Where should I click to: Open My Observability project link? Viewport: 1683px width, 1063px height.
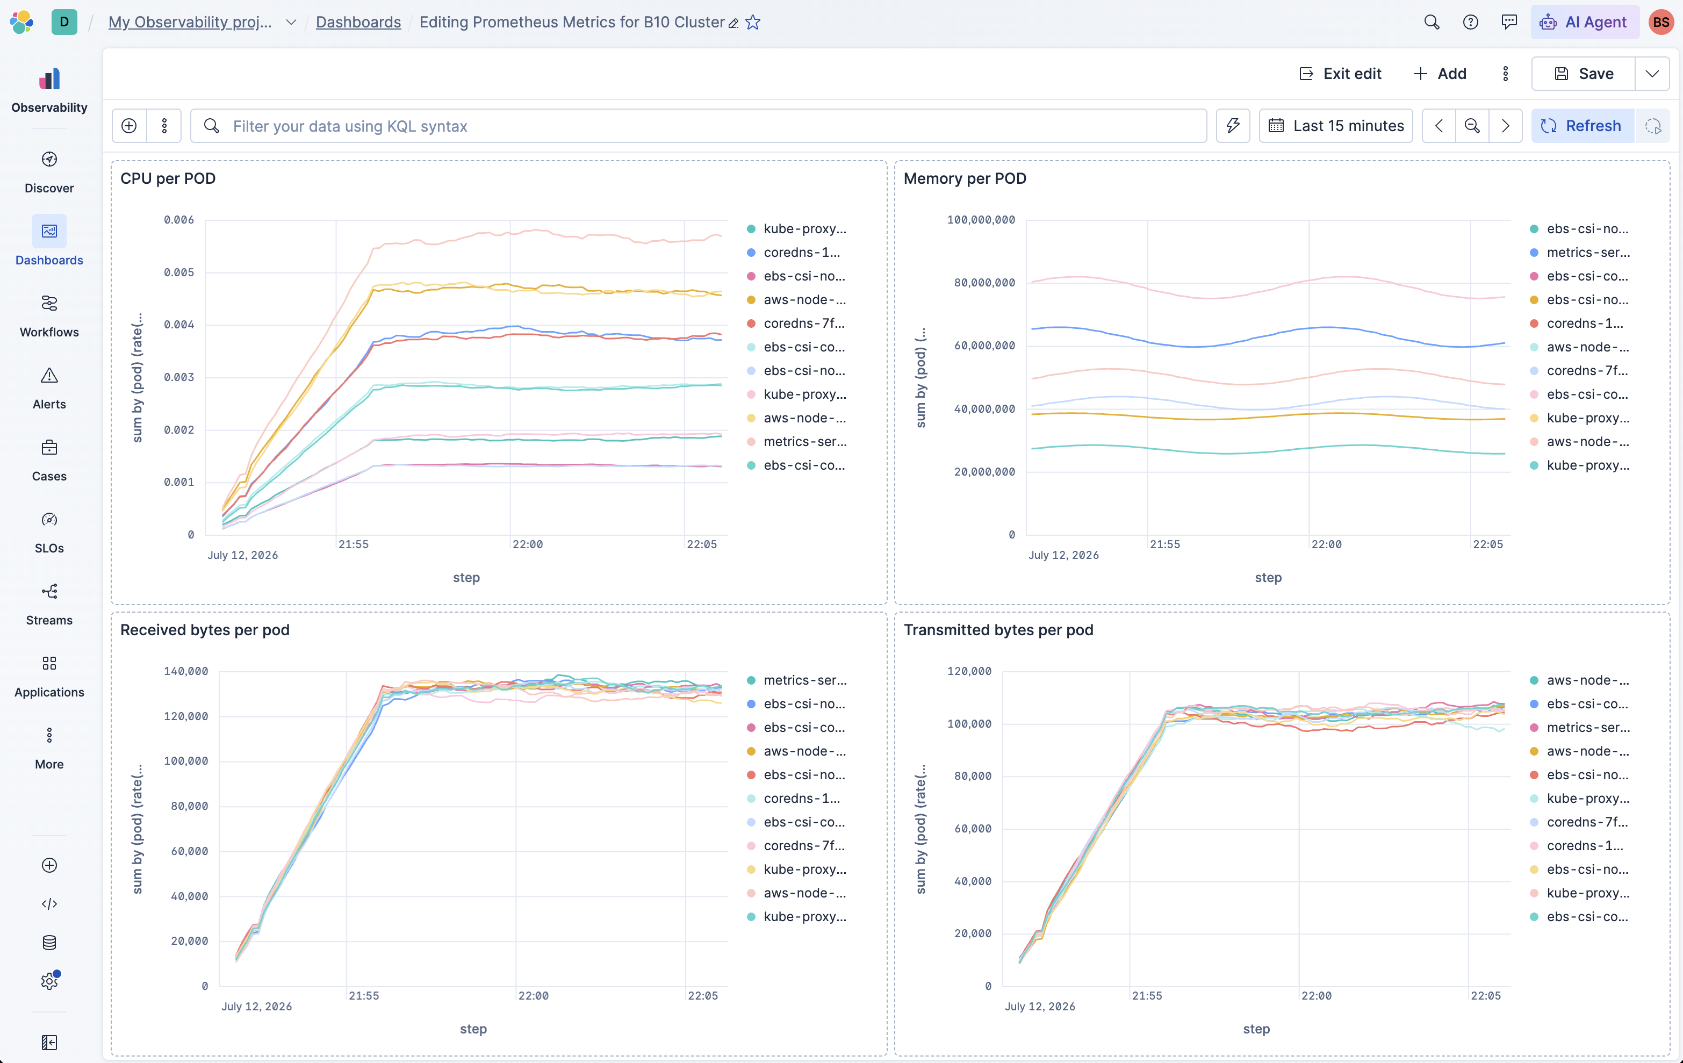click(190, 21)
